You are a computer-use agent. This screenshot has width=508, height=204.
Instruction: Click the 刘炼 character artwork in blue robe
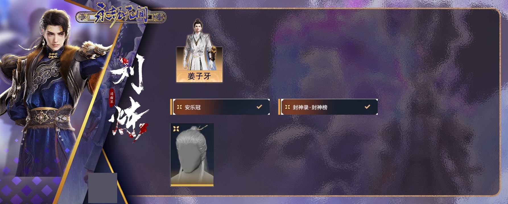(x=51, y=93)
